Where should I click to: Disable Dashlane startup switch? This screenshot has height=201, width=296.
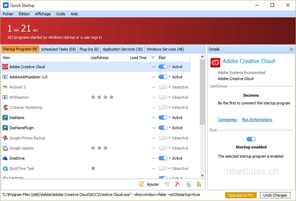(x=163, y=118)
